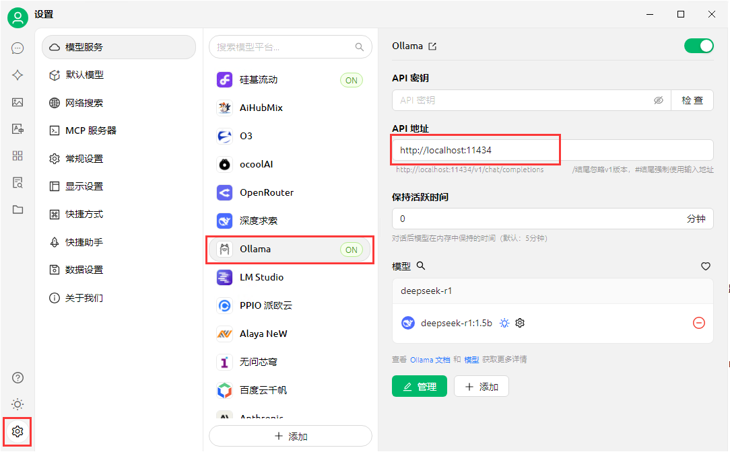730x454 pixels.
Task: Click ON badge for 硅基流动
Action: 352,80
